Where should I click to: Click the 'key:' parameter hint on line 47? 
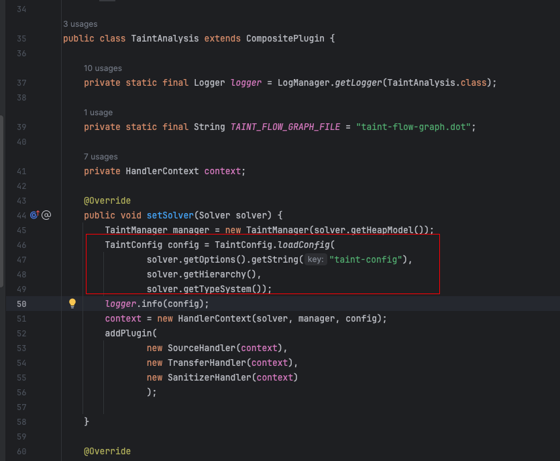(316, 259)
